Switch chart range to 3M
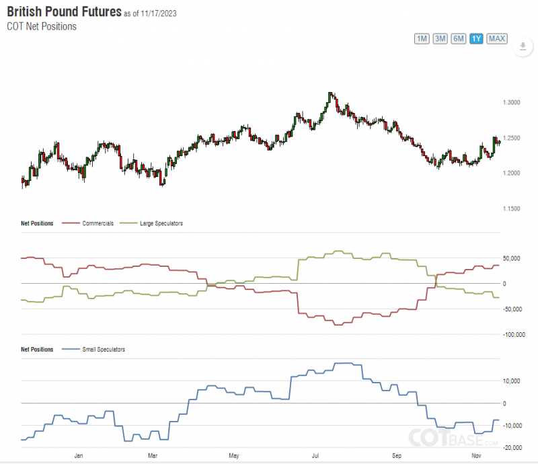The height and width of the screenshot is (464, 538). click(440, 38)
